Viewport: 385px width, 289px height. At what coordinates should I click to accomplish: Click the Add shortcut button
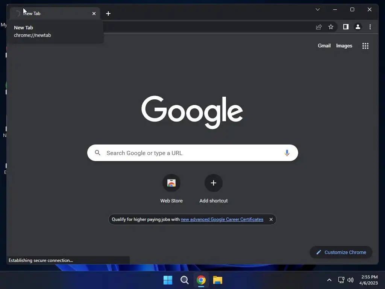[x=214, y=189]
